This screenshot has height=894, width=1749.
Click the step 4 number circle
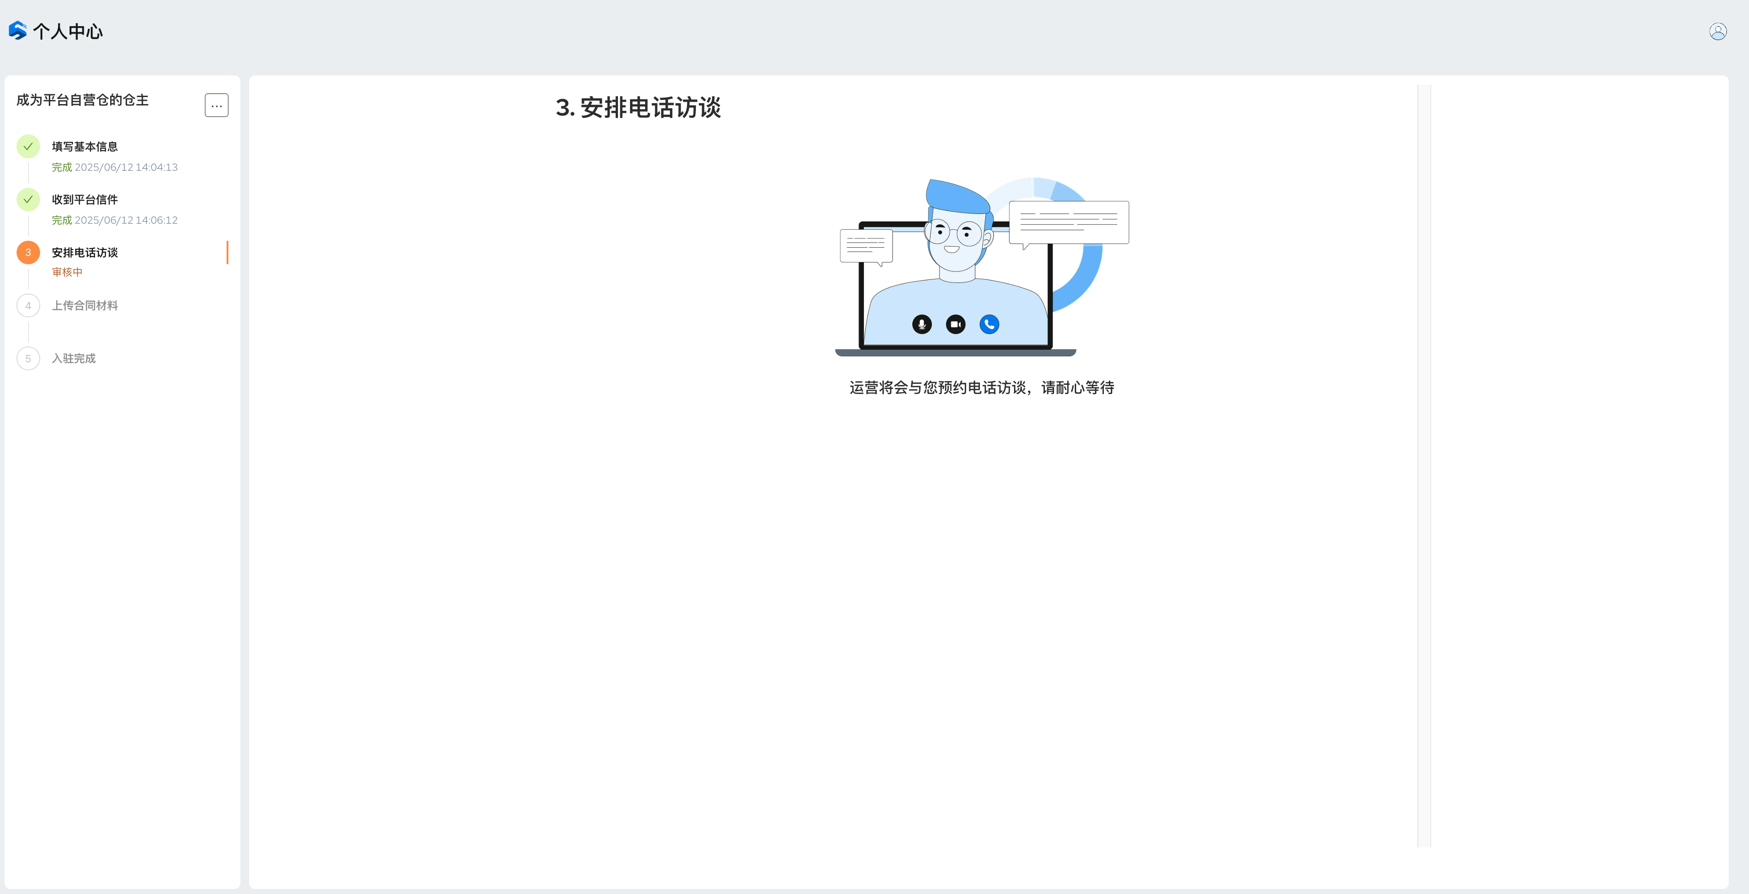pyautogui.click(x=28, y=306)
